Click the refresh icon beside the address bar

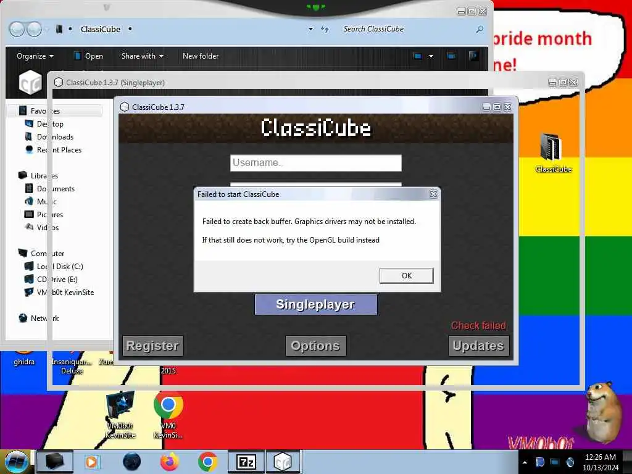pyautogui.click(x=325, y=29)
